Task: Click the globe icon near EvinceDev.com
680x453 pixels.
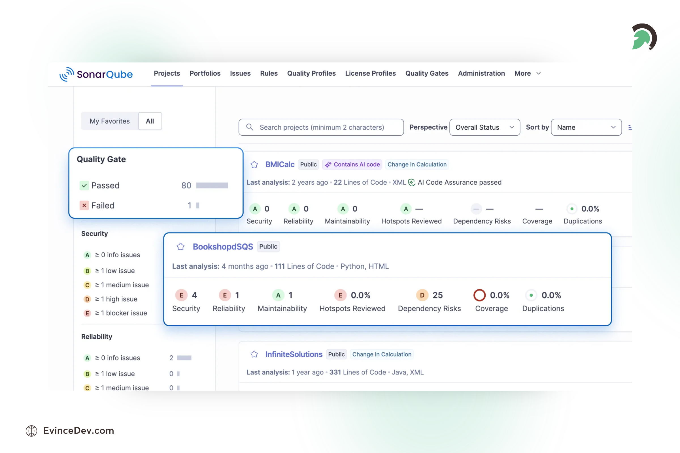Action: point(31,431)
